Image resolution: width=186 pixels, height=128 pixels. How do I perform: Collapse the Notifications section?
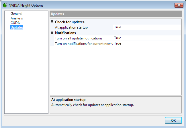click(52, 33)
